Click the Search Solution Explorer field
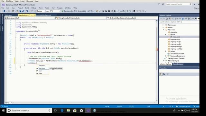This screenshot has width=206, height=116. pos(179,22)
